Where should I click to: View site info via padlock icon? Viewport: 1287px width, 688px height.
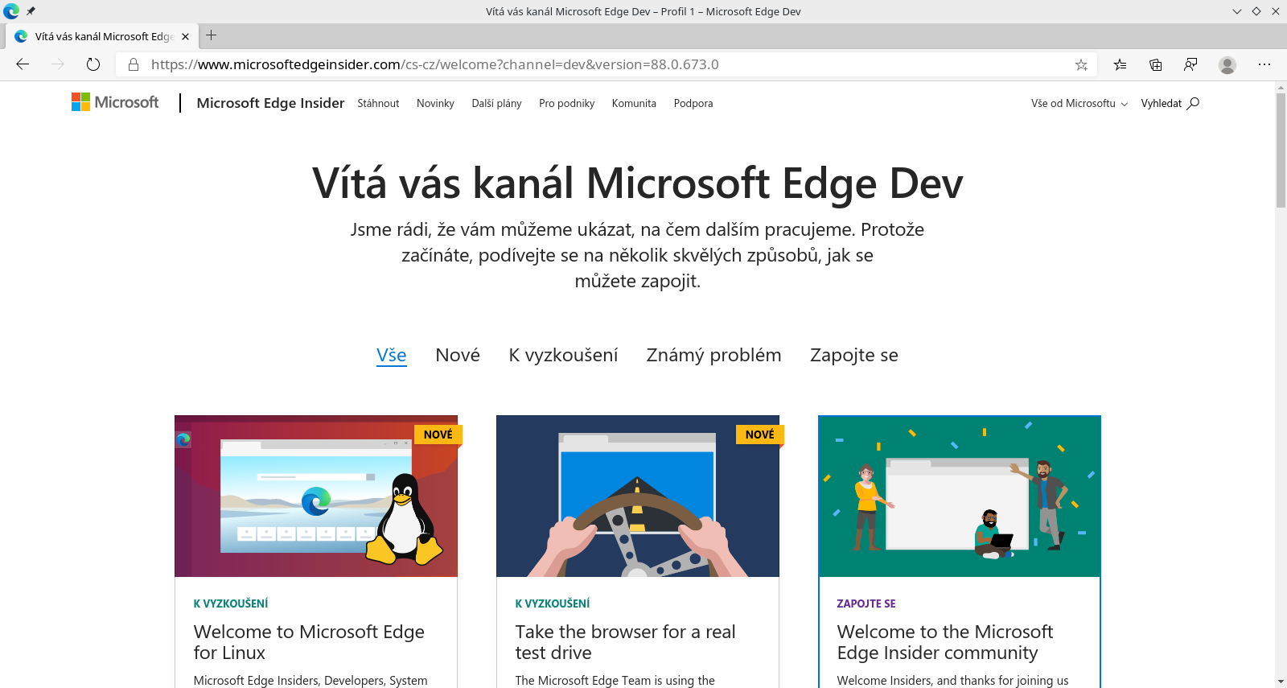click(x=134, y=64)
